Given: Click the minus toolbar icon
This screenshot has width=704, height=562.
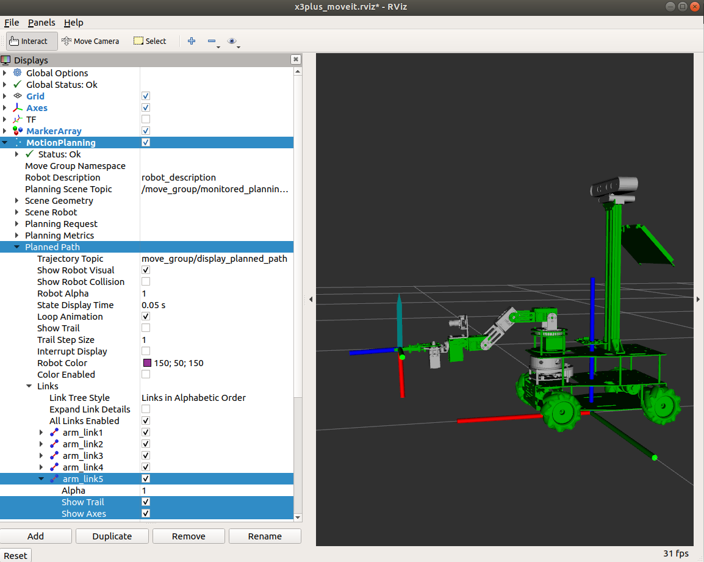Looking at the screenshot, I should (212, 41).
